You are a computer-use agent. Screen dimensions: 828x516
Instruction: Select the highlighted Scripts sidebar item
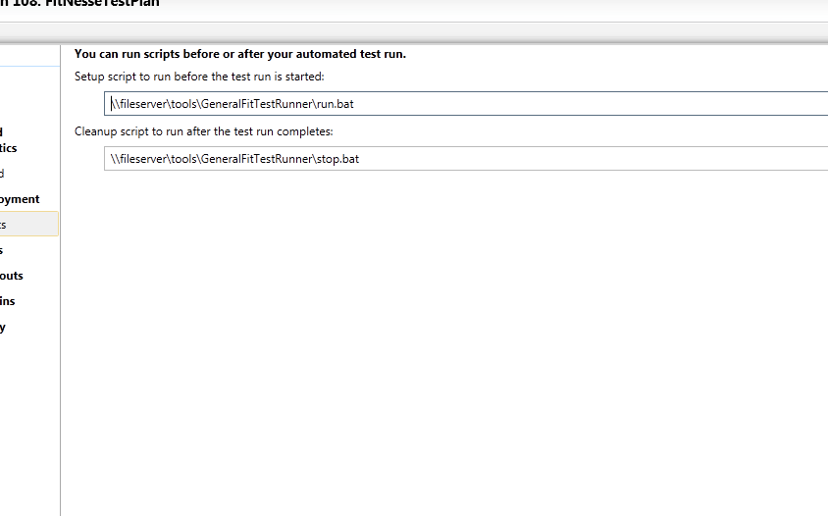pyautogui.click(x=28, y=224)
